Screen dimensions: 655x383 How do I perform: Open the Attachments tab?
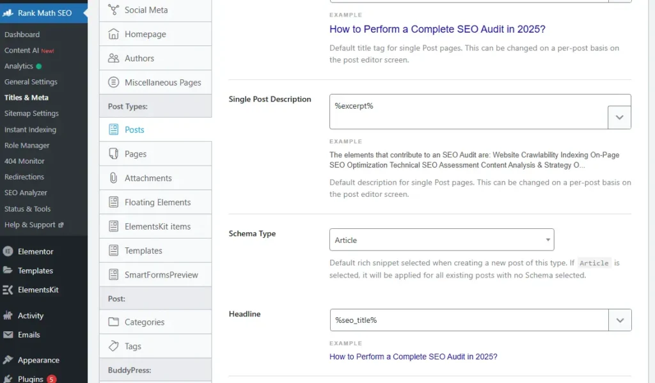pos(155,178)
